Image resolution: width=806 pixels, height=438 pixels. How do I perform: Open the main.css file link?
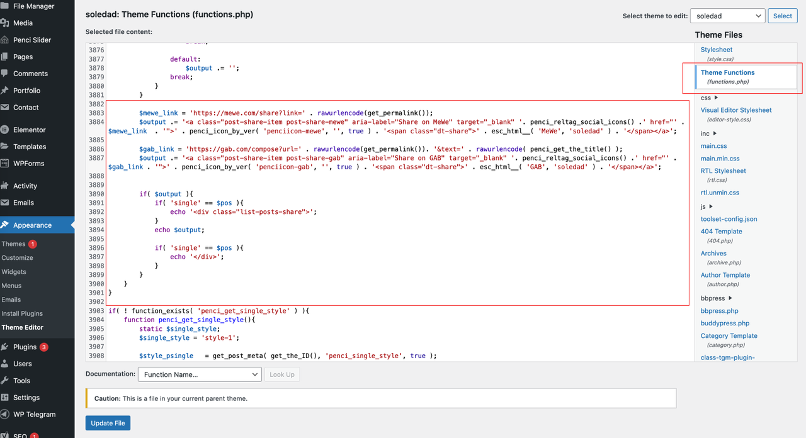pyautogui.click(x=714, y=146)
